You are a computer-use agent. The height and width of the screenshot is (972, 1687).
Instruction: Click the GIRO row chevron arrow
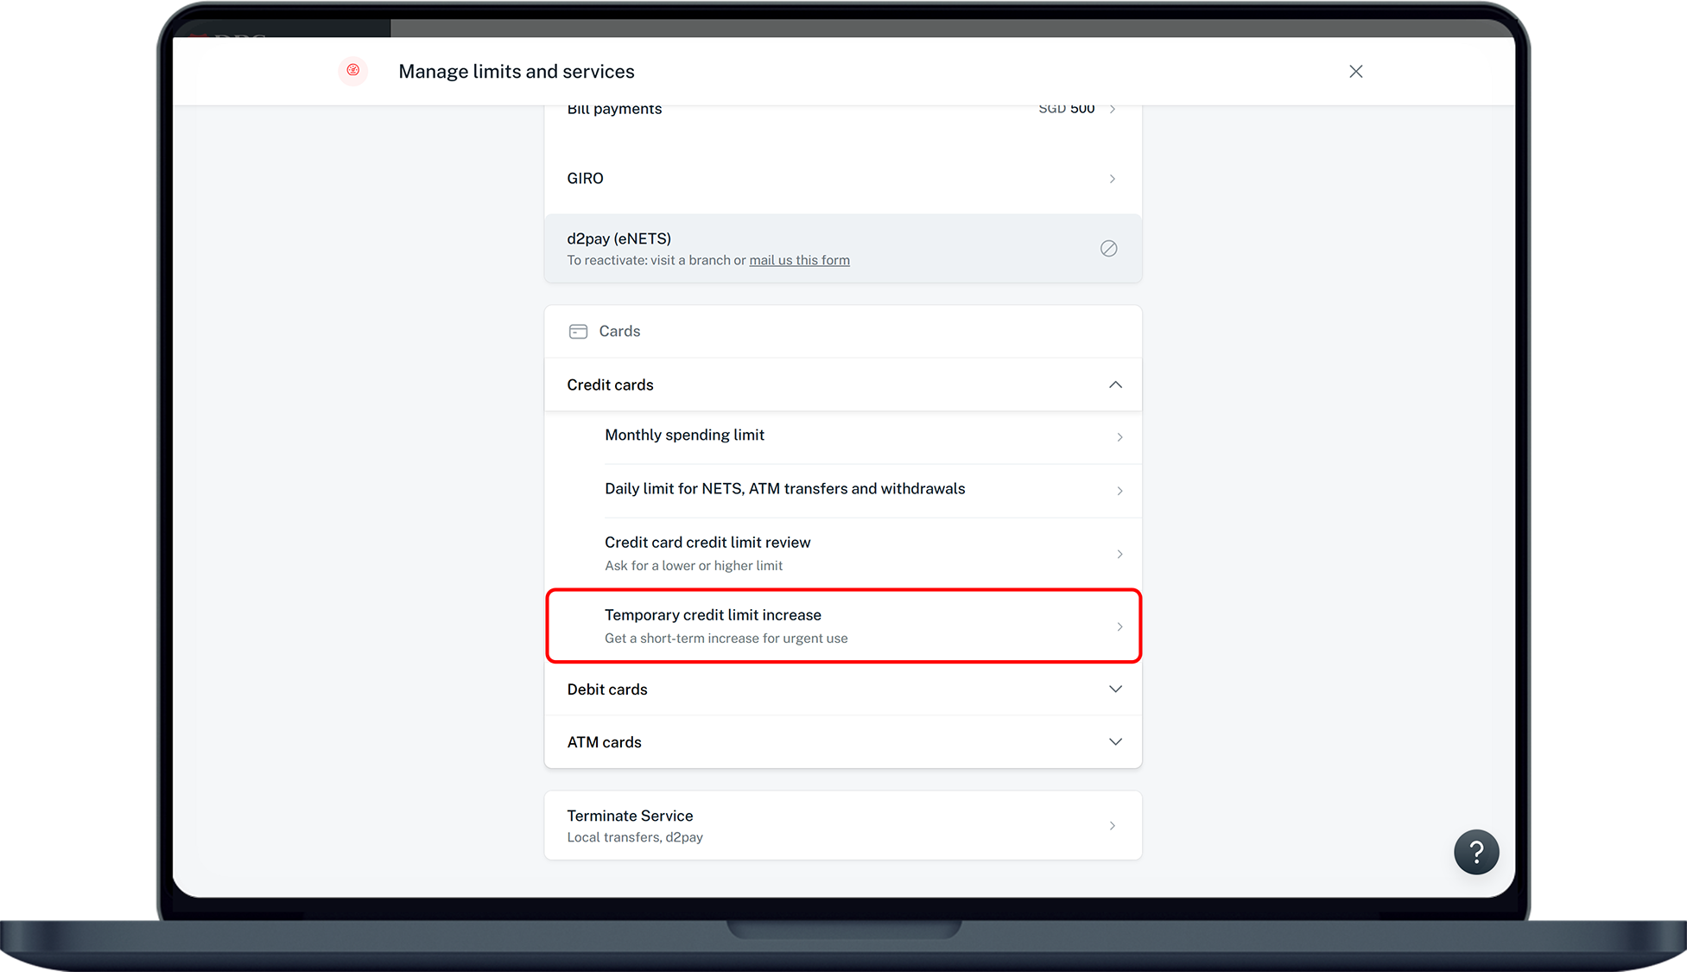pyautogui.click(x=1112, y=179)
